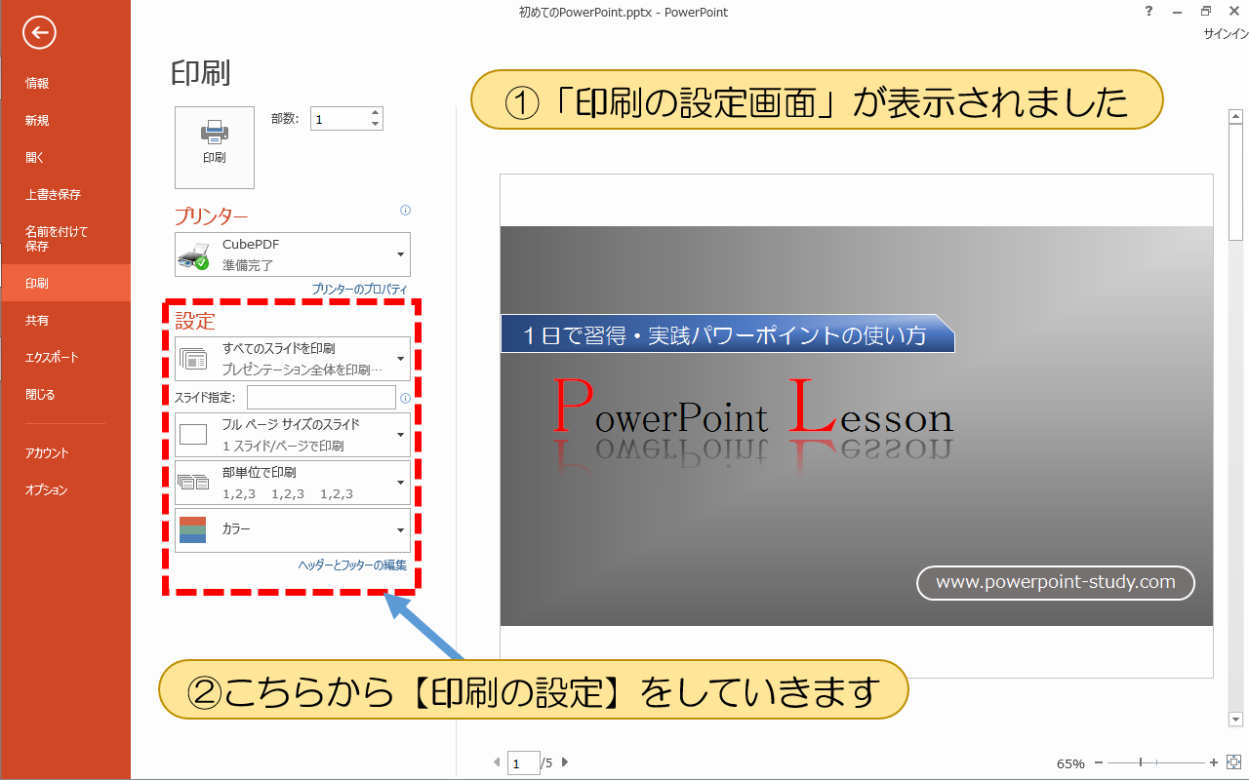Choose 名前を付けて保存 in the sidebar
Screen dimensions: 1249x780
(x=65, y=239)
